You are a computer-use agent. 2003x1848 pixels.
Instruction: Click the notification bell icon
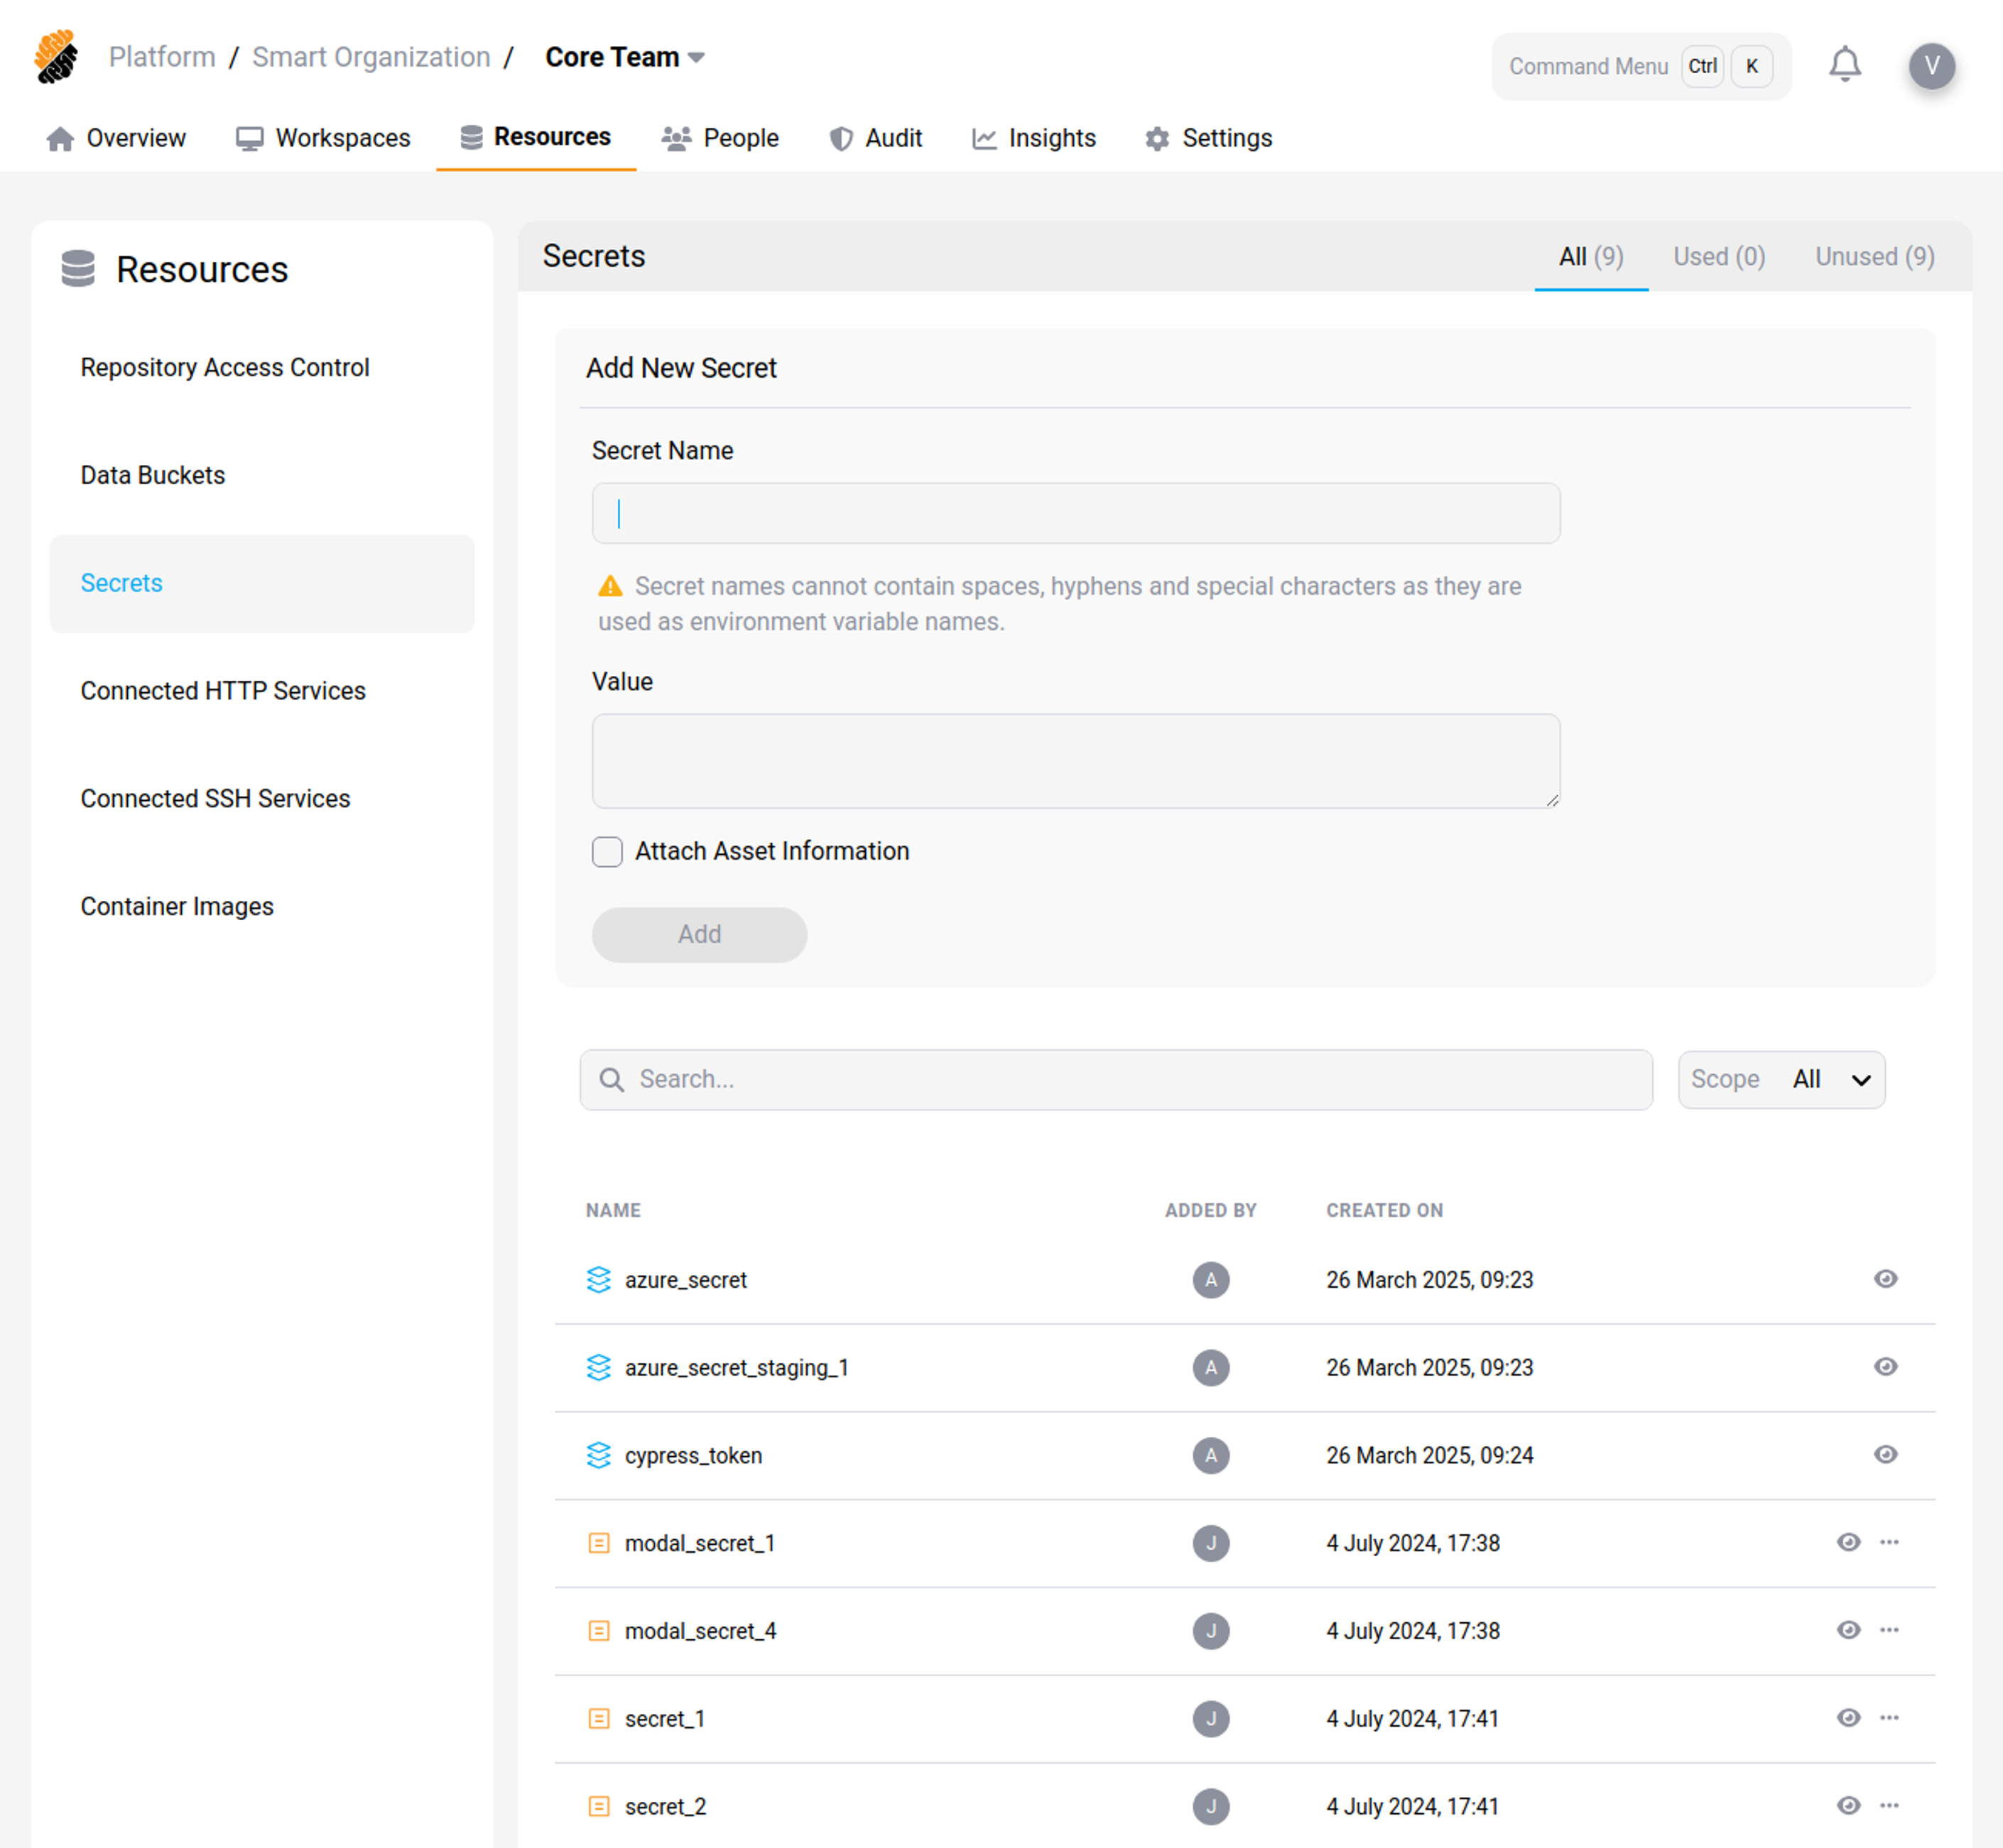(1844, 65)
